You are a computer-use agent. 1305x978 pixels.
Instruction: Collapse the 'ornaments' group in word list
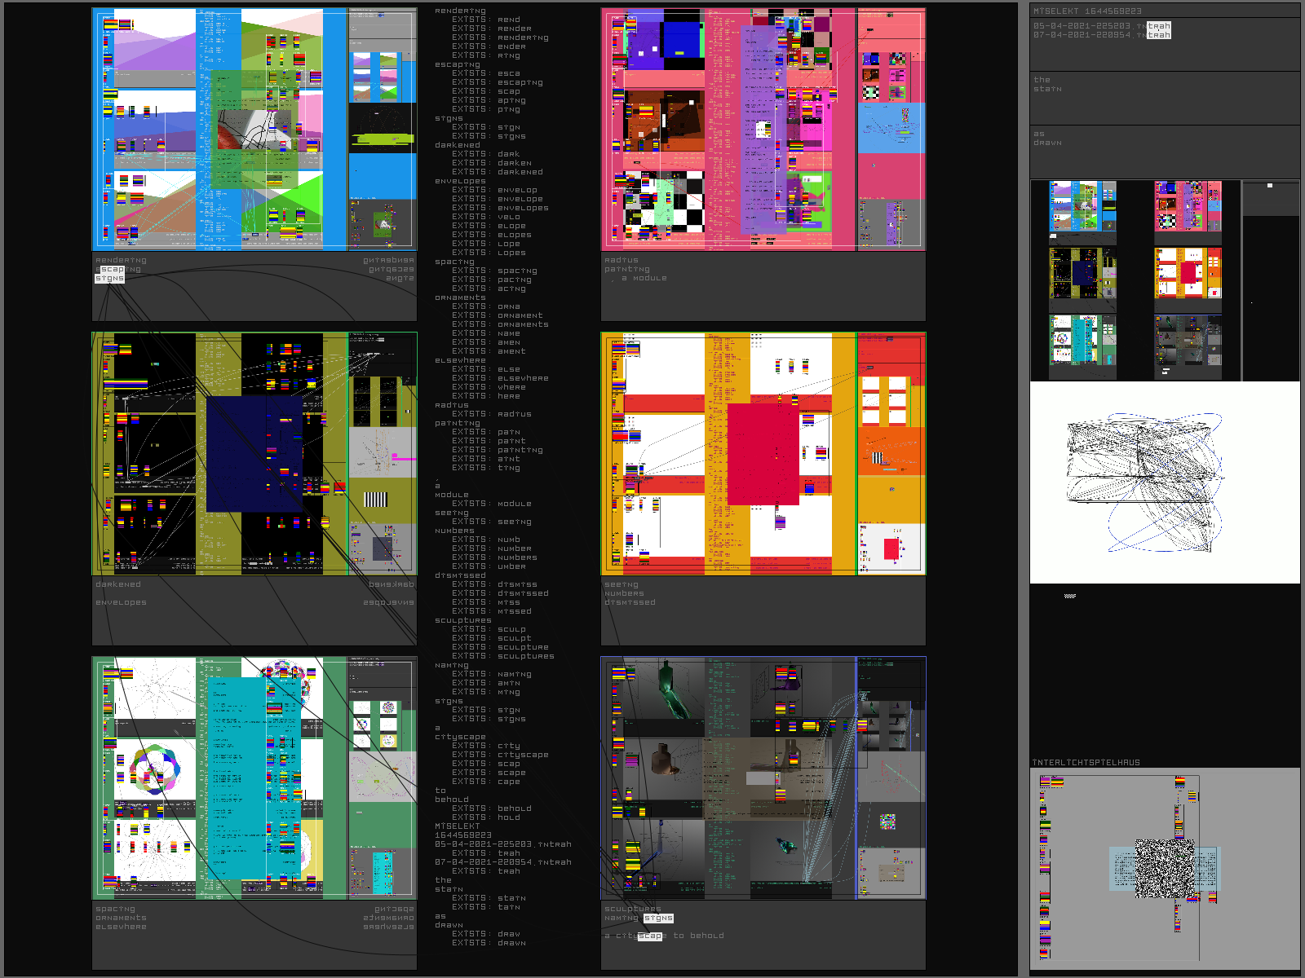pos(460,297)
